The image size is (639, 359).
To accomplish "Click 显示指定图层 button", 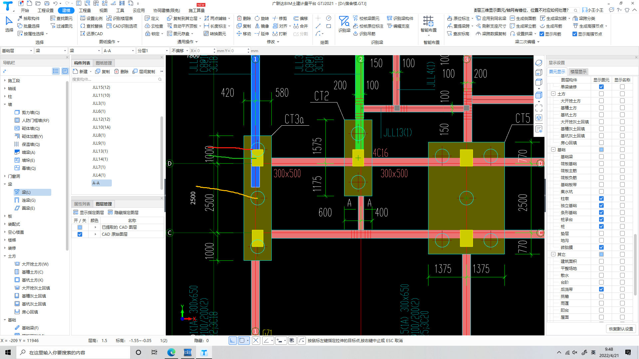I will point(89,212).
